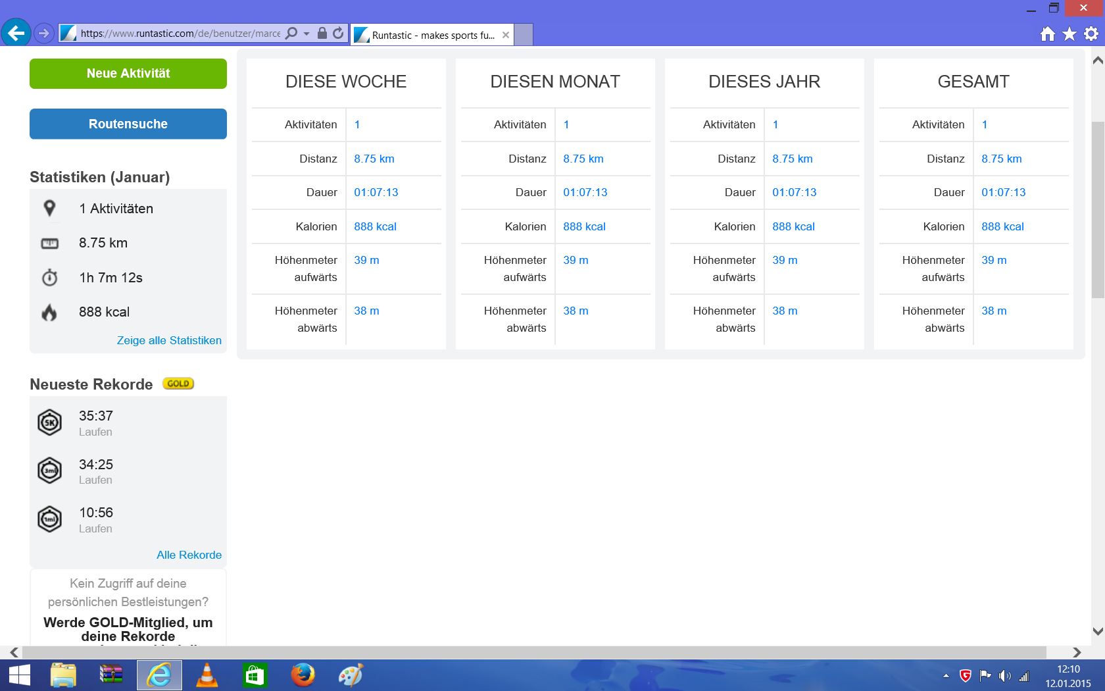Launch Firefox from the taskbar
The image size is (1105, 691).
point(303,675)
